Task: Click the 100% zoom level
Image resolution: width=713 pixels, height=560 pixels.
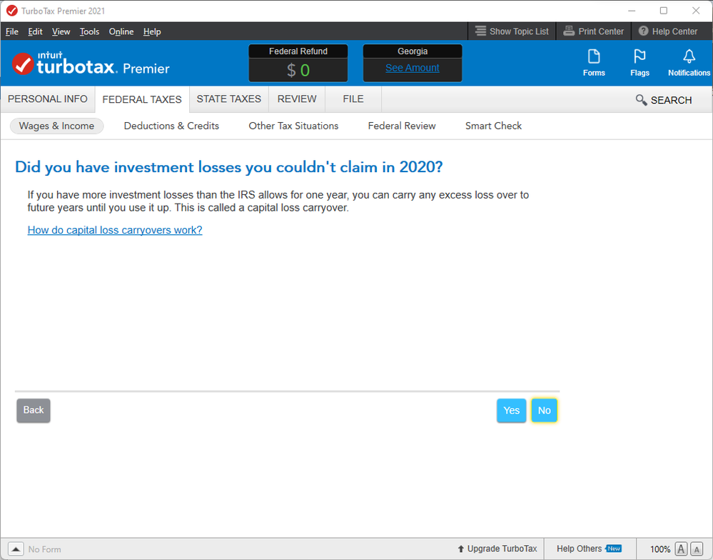Action: click(659, 549)
